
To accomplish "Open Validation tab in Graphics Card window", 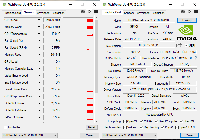I will pos(159,13).
